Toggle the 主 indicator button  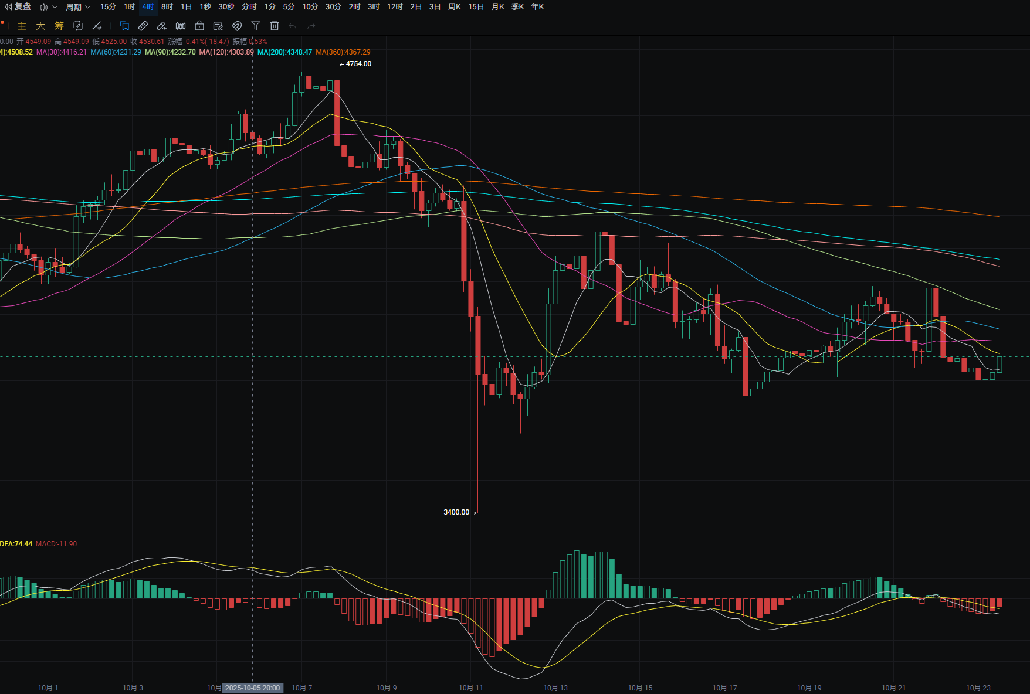[22, 26]
